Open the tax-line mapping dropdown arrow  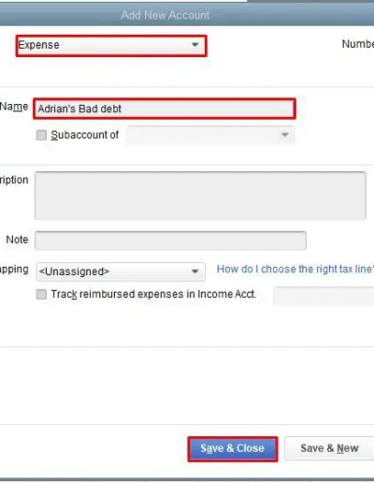pos(195,271)
